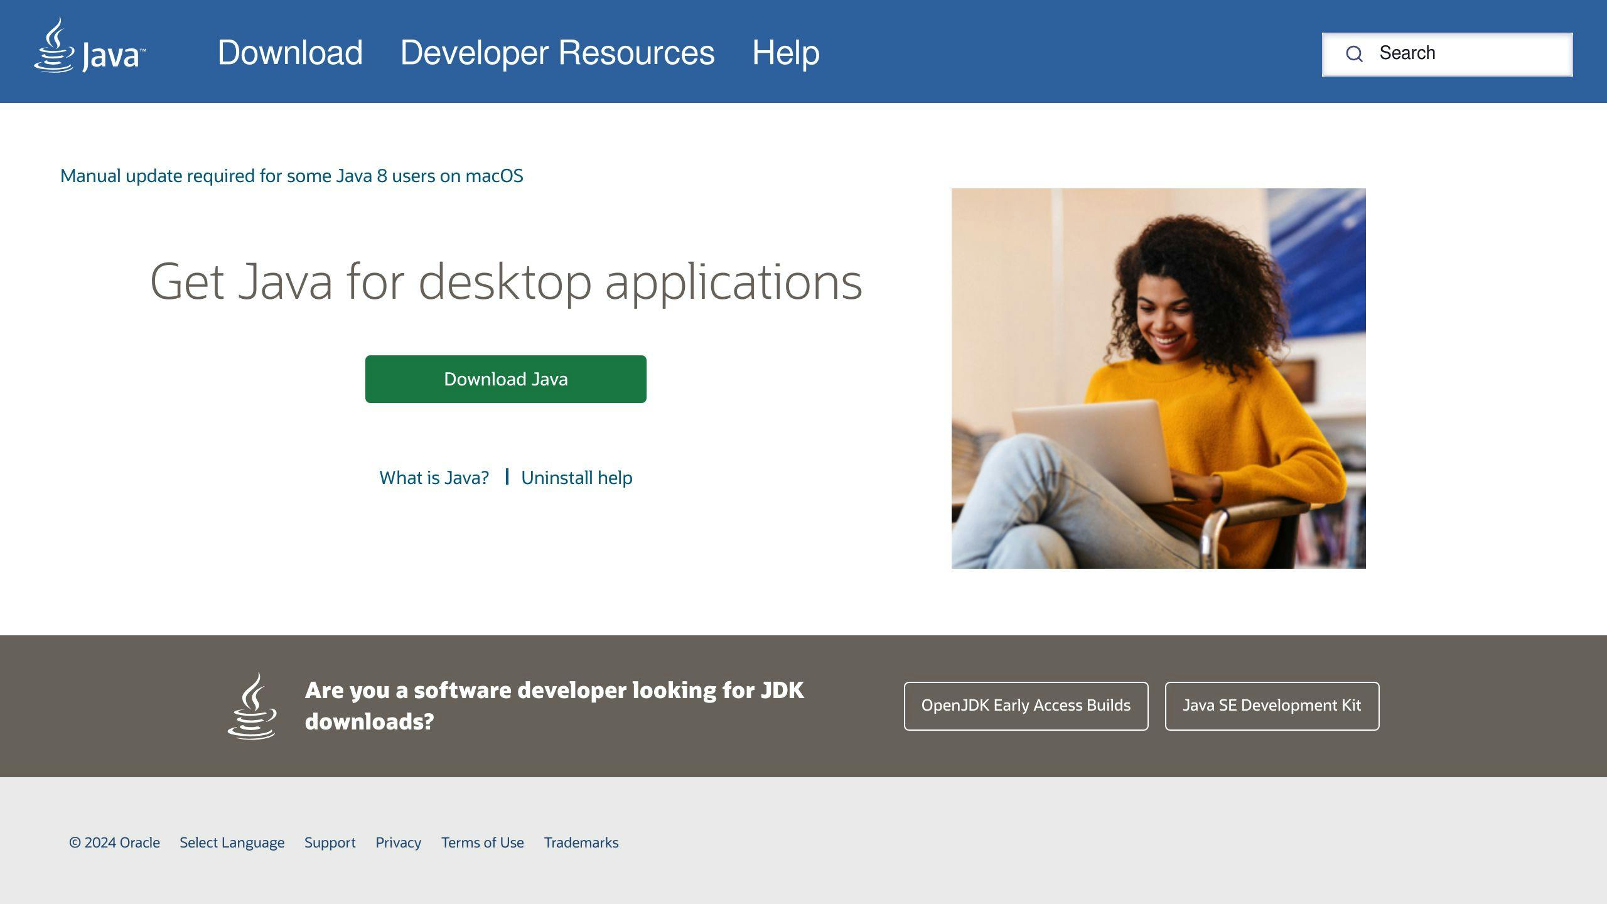
Task: Click the Get Java for desktop applications heading
Action: [506, 282]
